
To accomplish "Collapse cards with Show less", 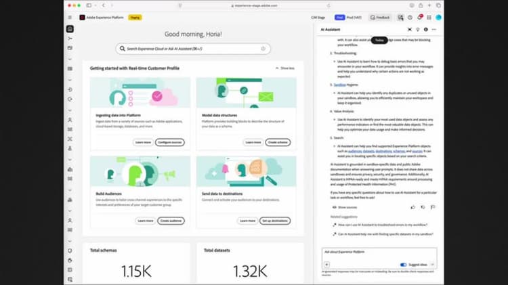I will [285, 68].
